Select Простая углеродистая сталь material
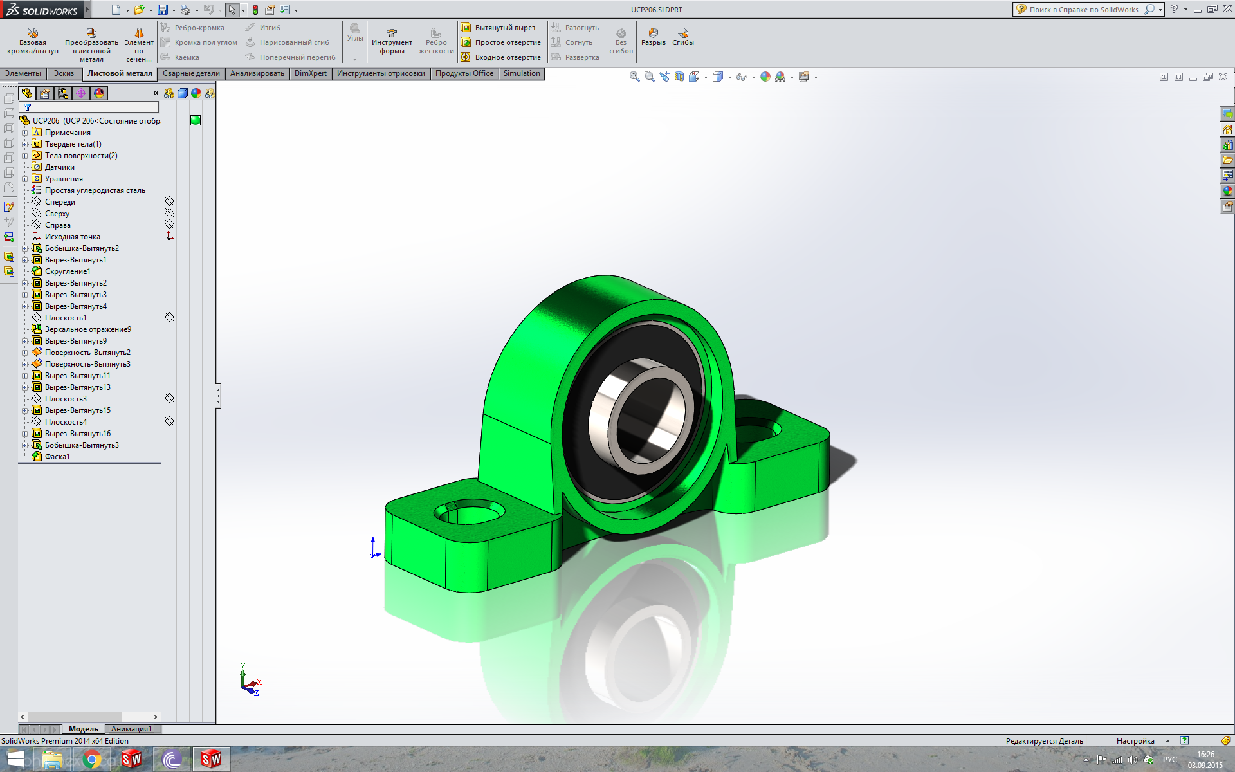Viewport: 1235px width, 772px height. (88, 190)
